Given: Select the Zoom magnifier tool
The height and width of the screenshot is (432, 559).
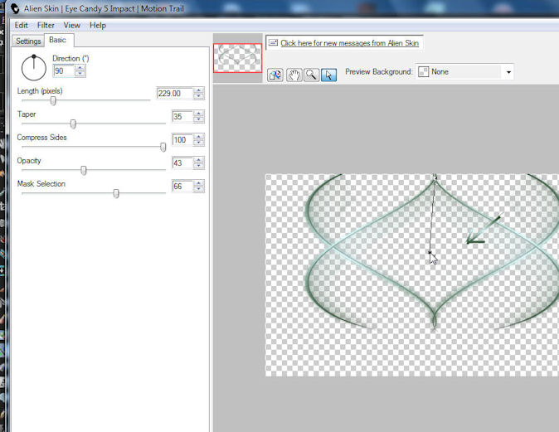Looking at the screenshot, I should [311, 75].
